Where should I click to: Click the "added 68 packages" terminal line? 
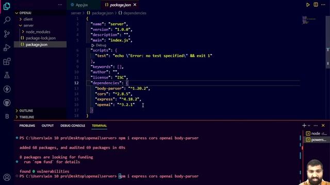click(72, 147)
